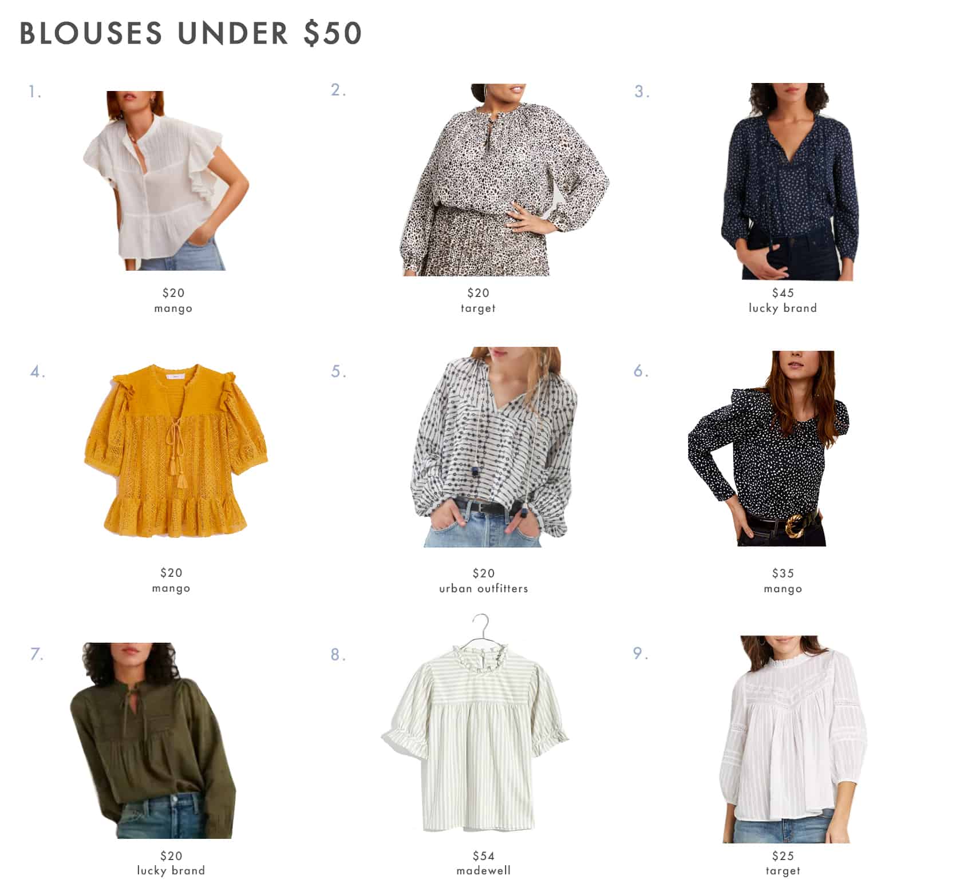Open the white lace Target blouse image
Viewport: 956px width, 895px height.
(793, 739)
